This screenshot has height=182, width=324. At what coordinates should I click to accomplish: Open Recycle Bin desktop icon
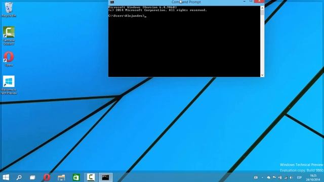(9, 10)
